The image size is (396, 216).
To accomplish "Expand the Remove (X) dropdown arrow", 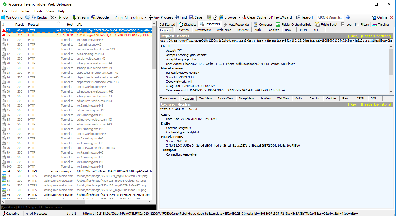I will click(x=56, y=17).
